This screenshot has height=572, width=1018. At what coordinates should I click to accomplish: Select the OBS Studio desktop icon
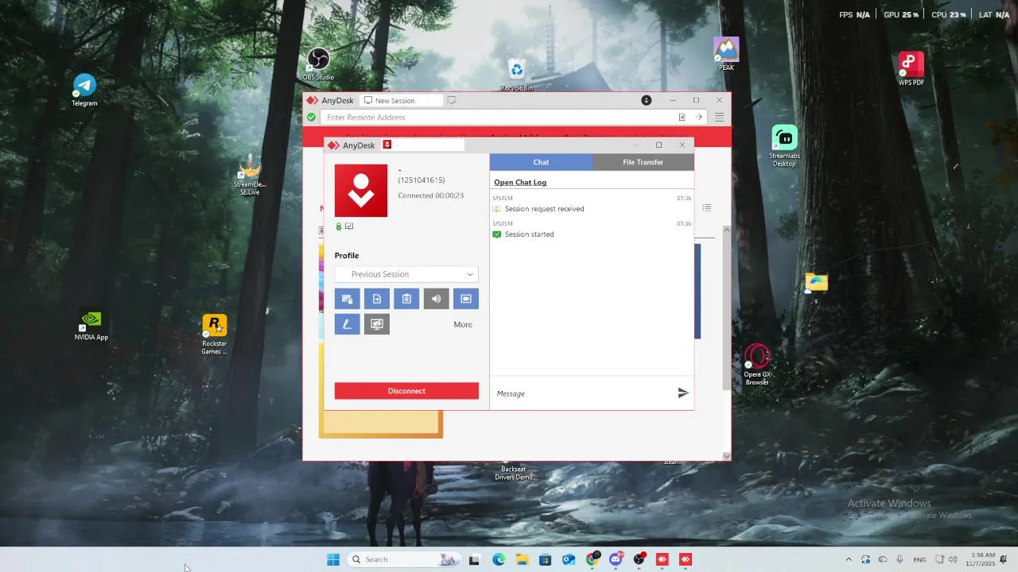(x=318, y=64)
